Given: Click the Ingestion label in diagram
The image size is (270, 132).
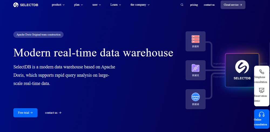Looking at the screenshot, I should tap(219, 64).
